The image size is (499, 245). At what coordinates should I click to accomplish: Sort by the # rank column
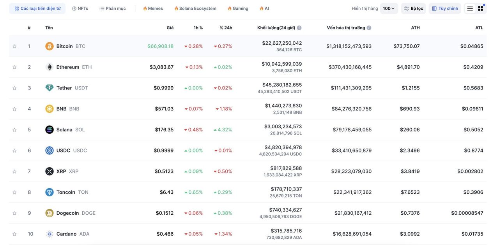tap(29, 28)
